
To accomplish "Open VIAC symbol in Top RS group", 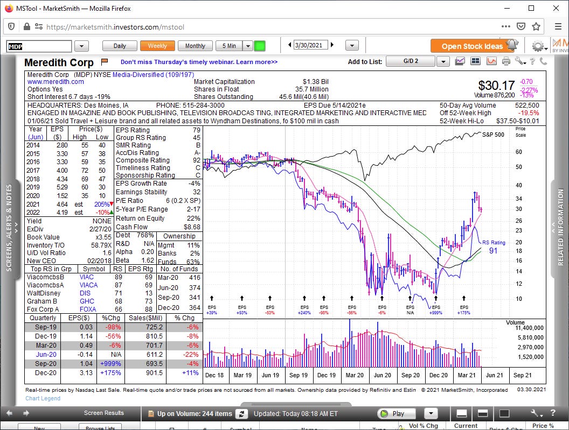I will tap(87, 277).
